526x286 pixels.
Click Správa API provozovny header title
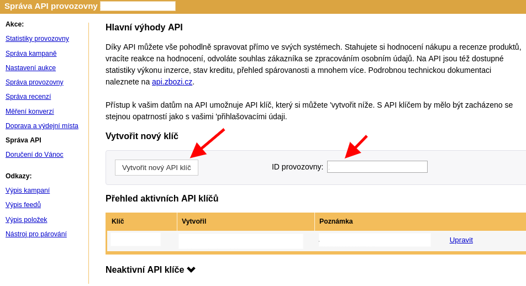51,6
